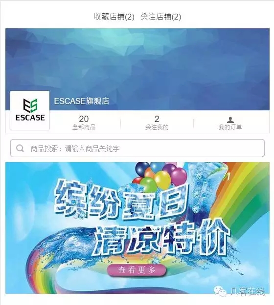View all 20 products (全部商品)

84,122
